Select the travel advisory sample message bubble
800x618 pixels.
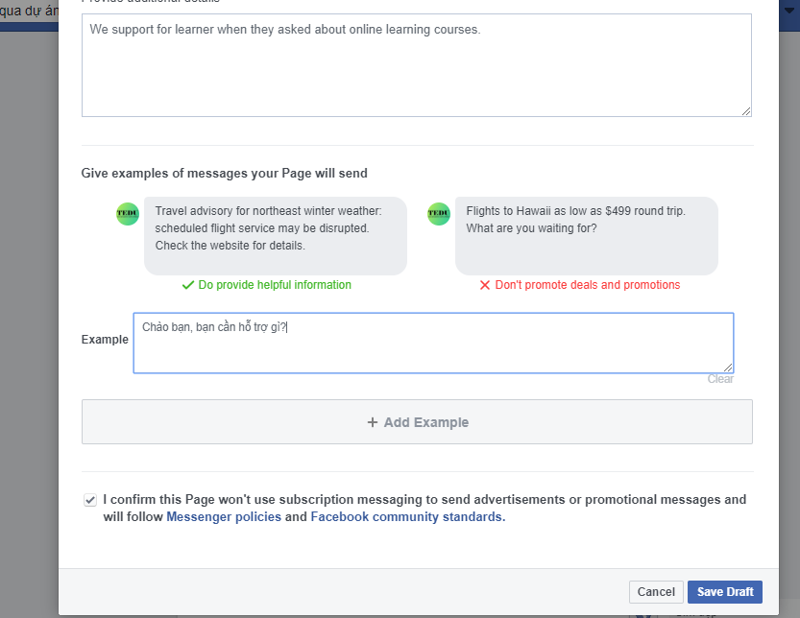pyautogui.click(x=276, y=236)
